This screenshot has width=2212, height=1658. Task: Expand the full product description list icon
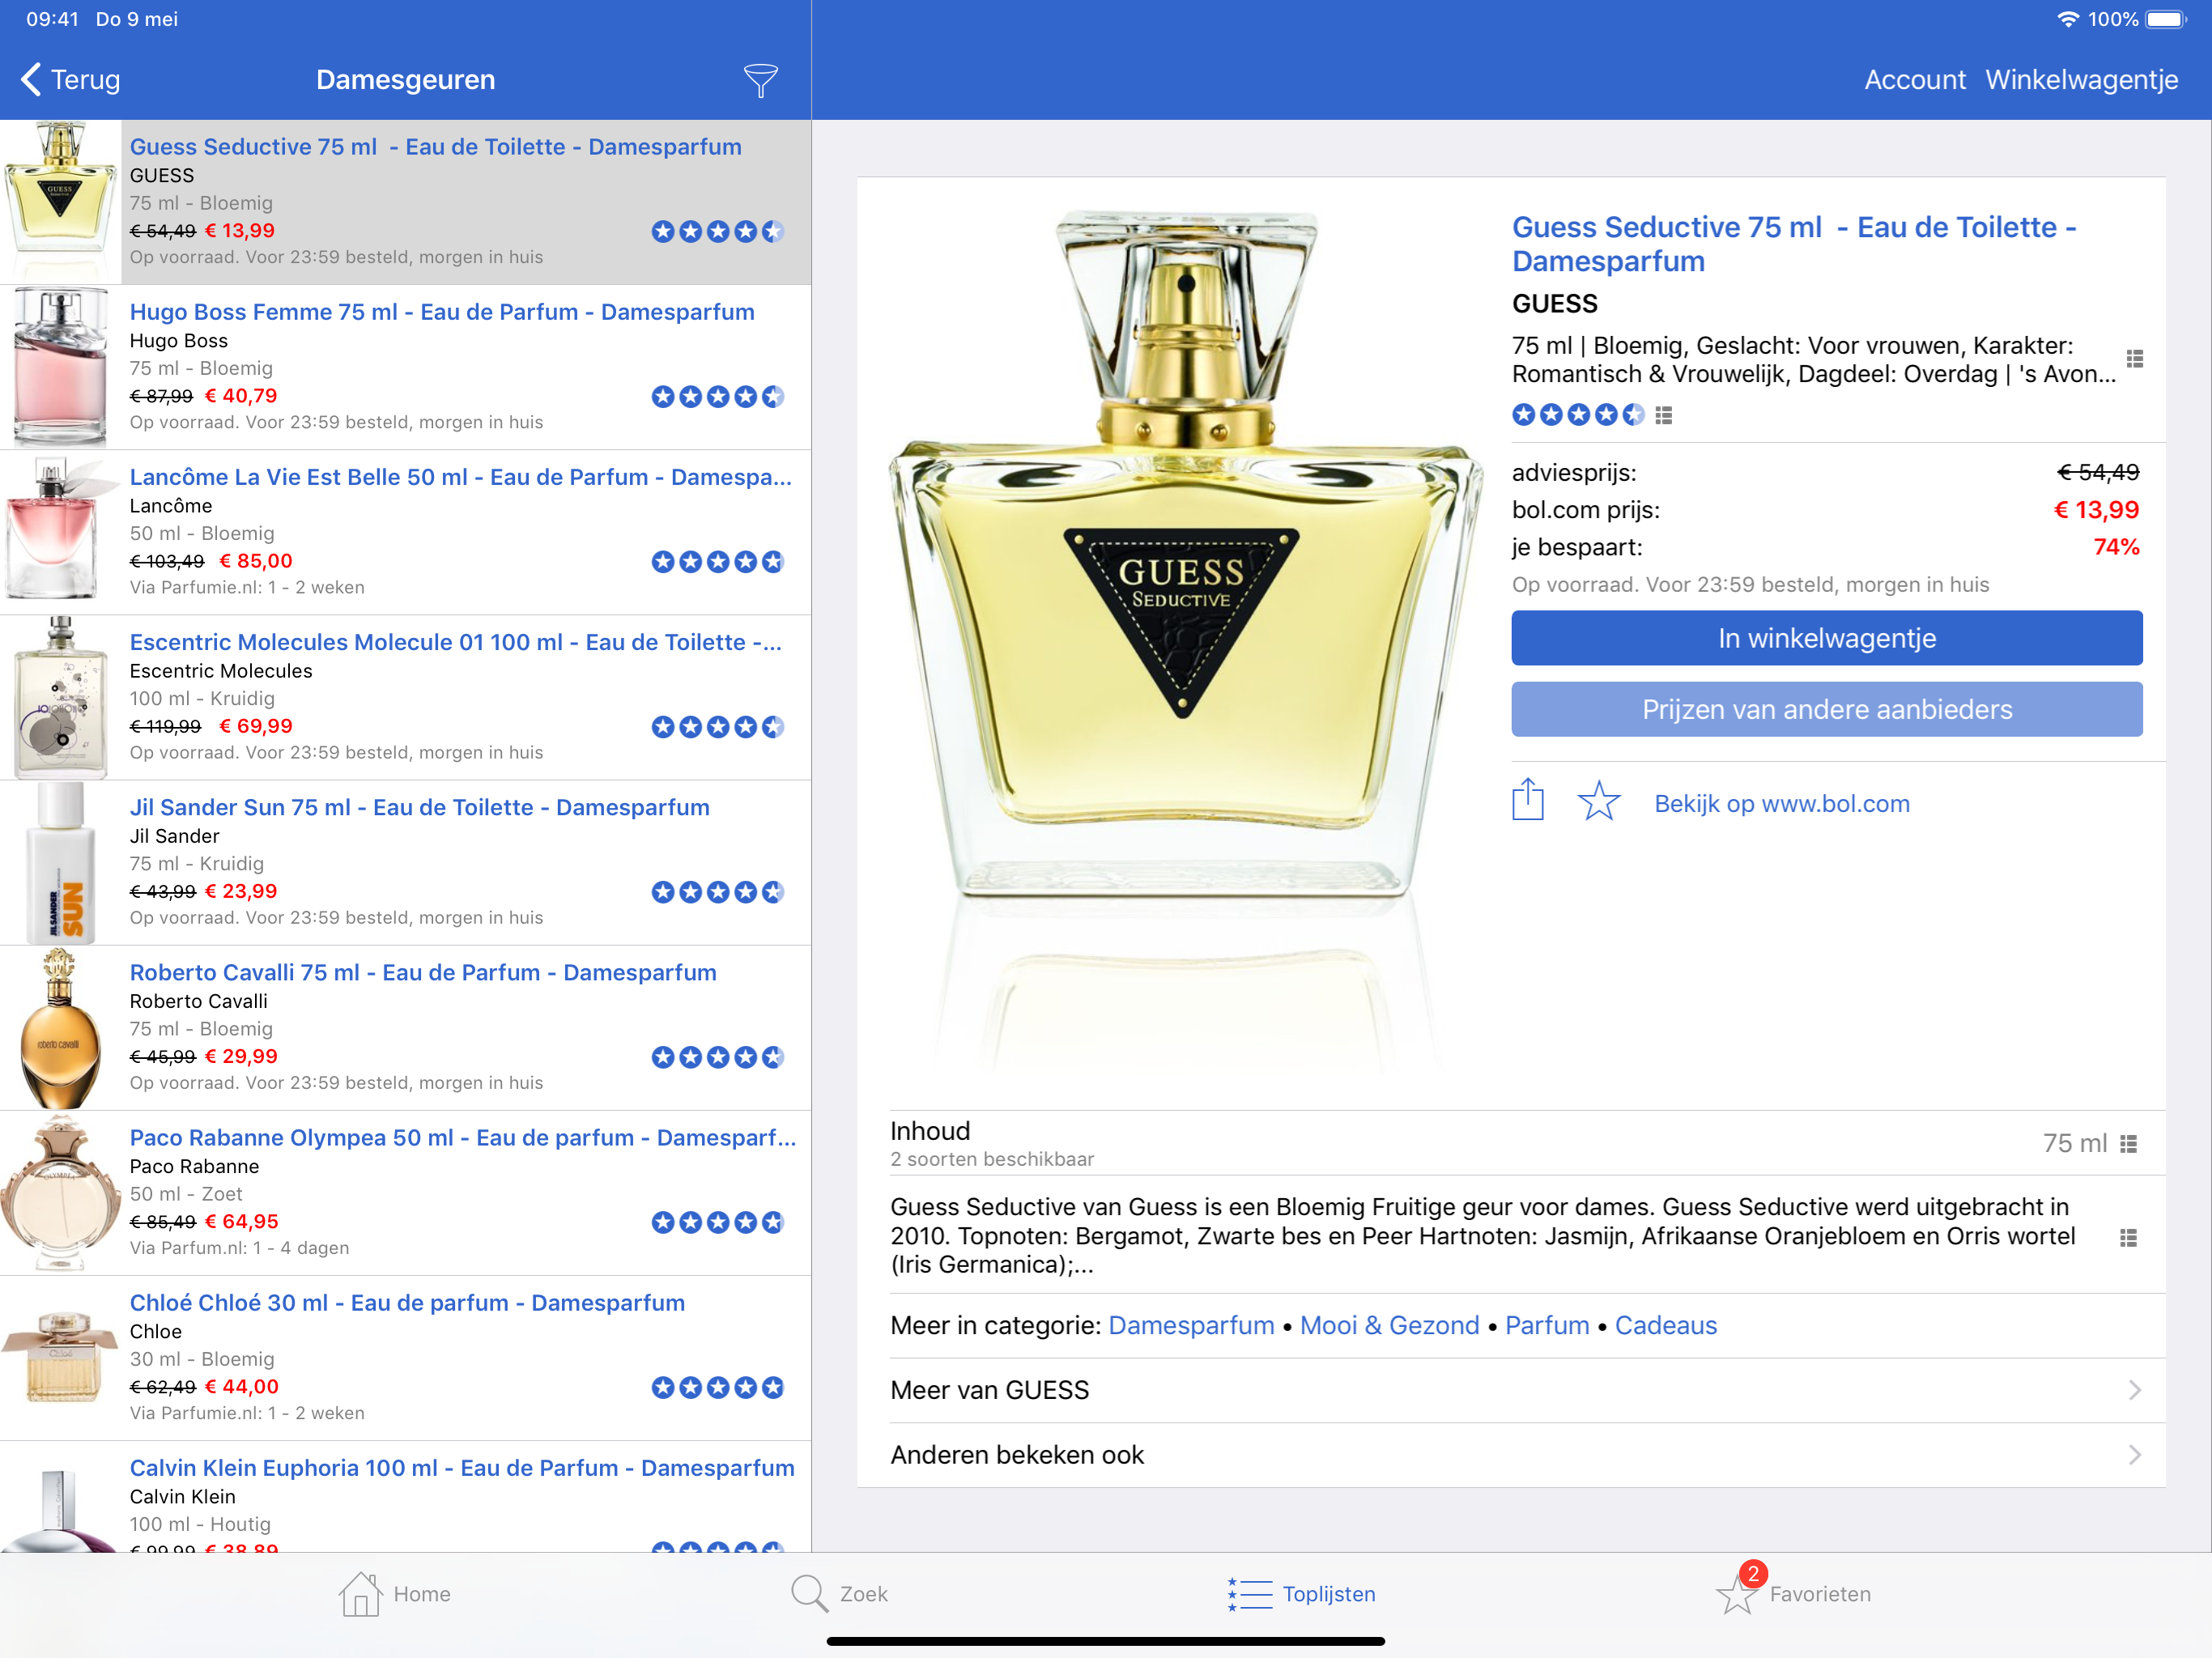click(2128, 1237)
